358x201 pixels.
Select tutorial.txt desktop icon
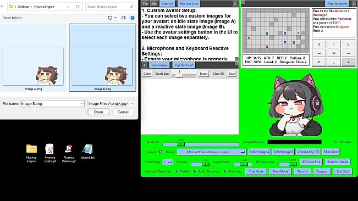[87, 152]
